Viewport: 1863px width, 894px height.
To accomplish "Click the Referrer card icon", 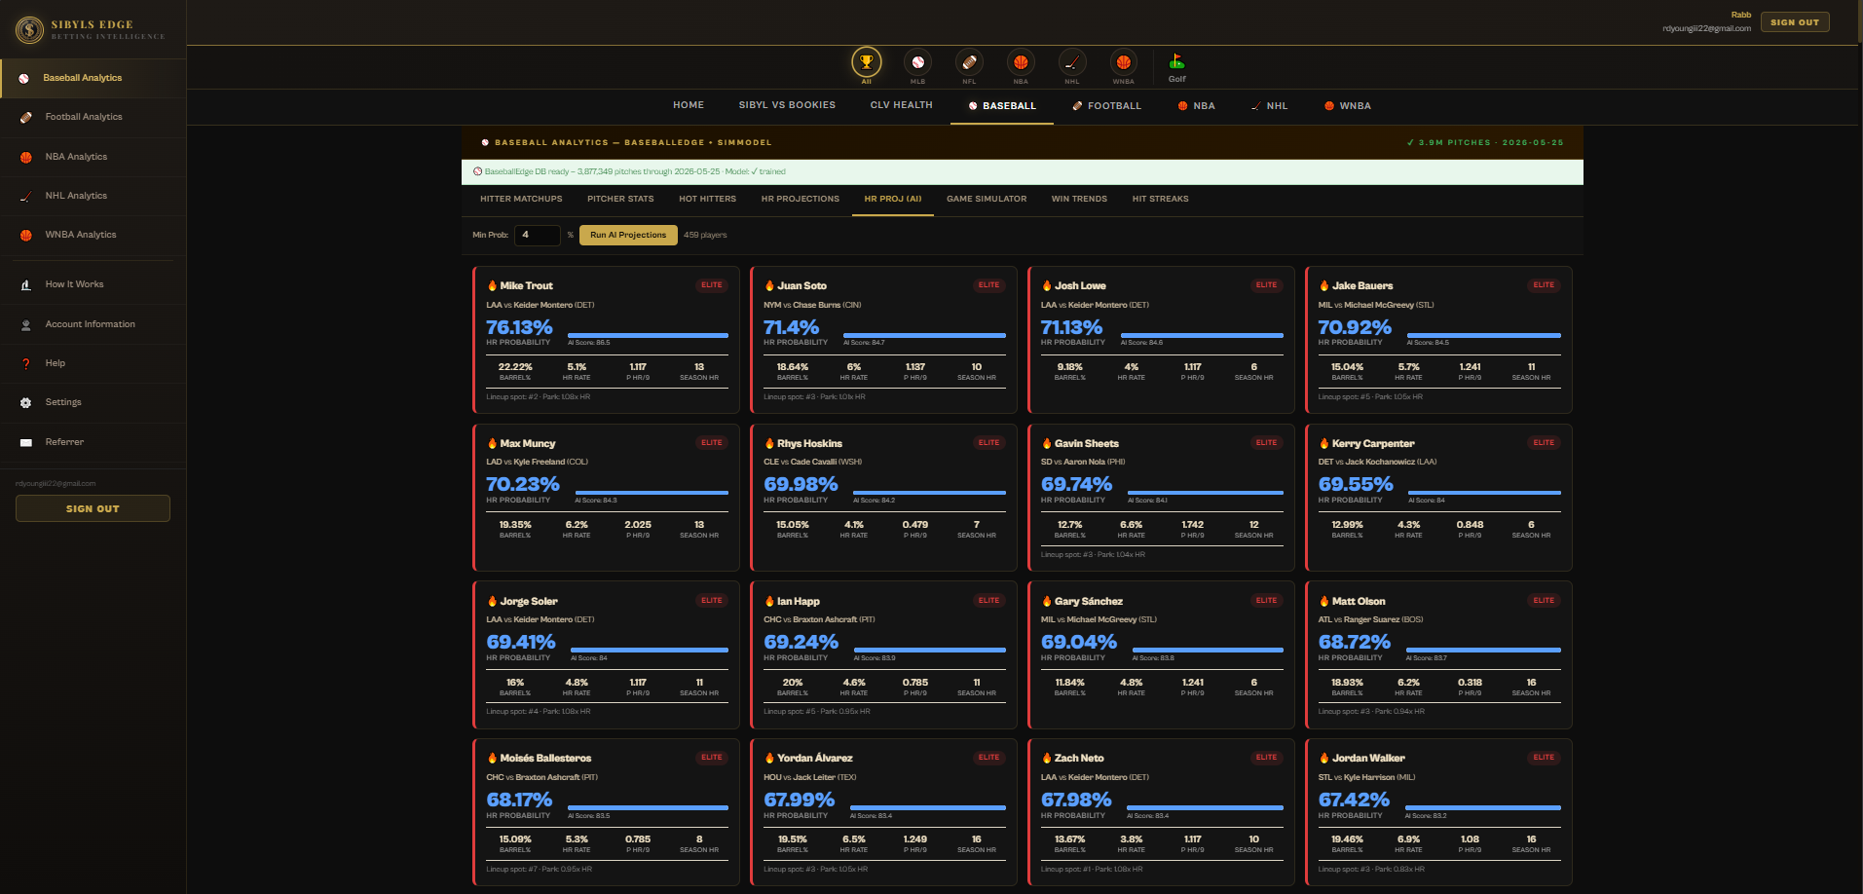I will [x=25, y=442].
